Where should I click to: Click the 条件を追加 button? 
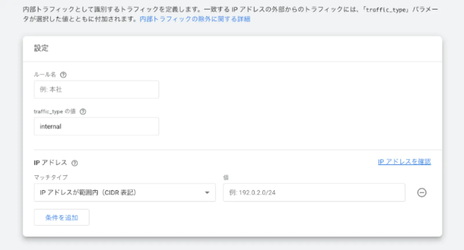pos(61,217)
